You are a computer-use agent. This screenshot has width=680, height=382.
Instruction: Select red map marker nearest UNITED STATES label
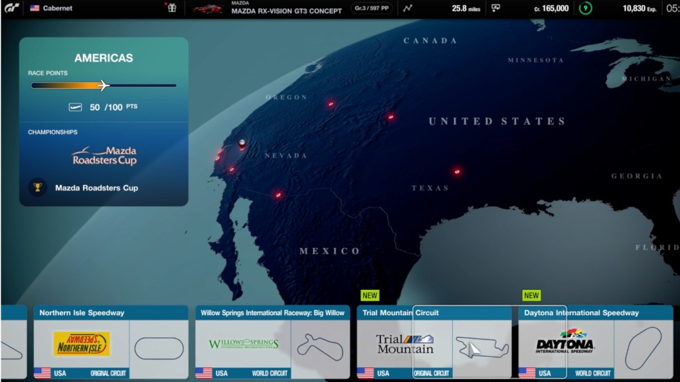pos(390,117)
